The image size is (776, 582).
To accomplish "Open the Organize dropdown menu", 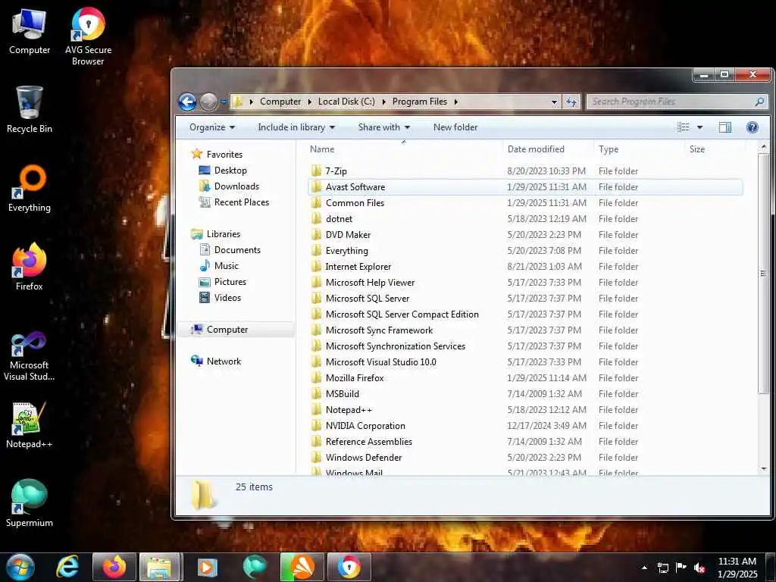I will [212, 127].
